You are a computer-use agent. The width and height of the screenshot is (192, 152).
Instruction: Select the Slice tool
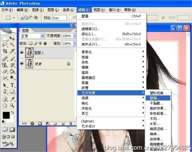pos(12,51)
